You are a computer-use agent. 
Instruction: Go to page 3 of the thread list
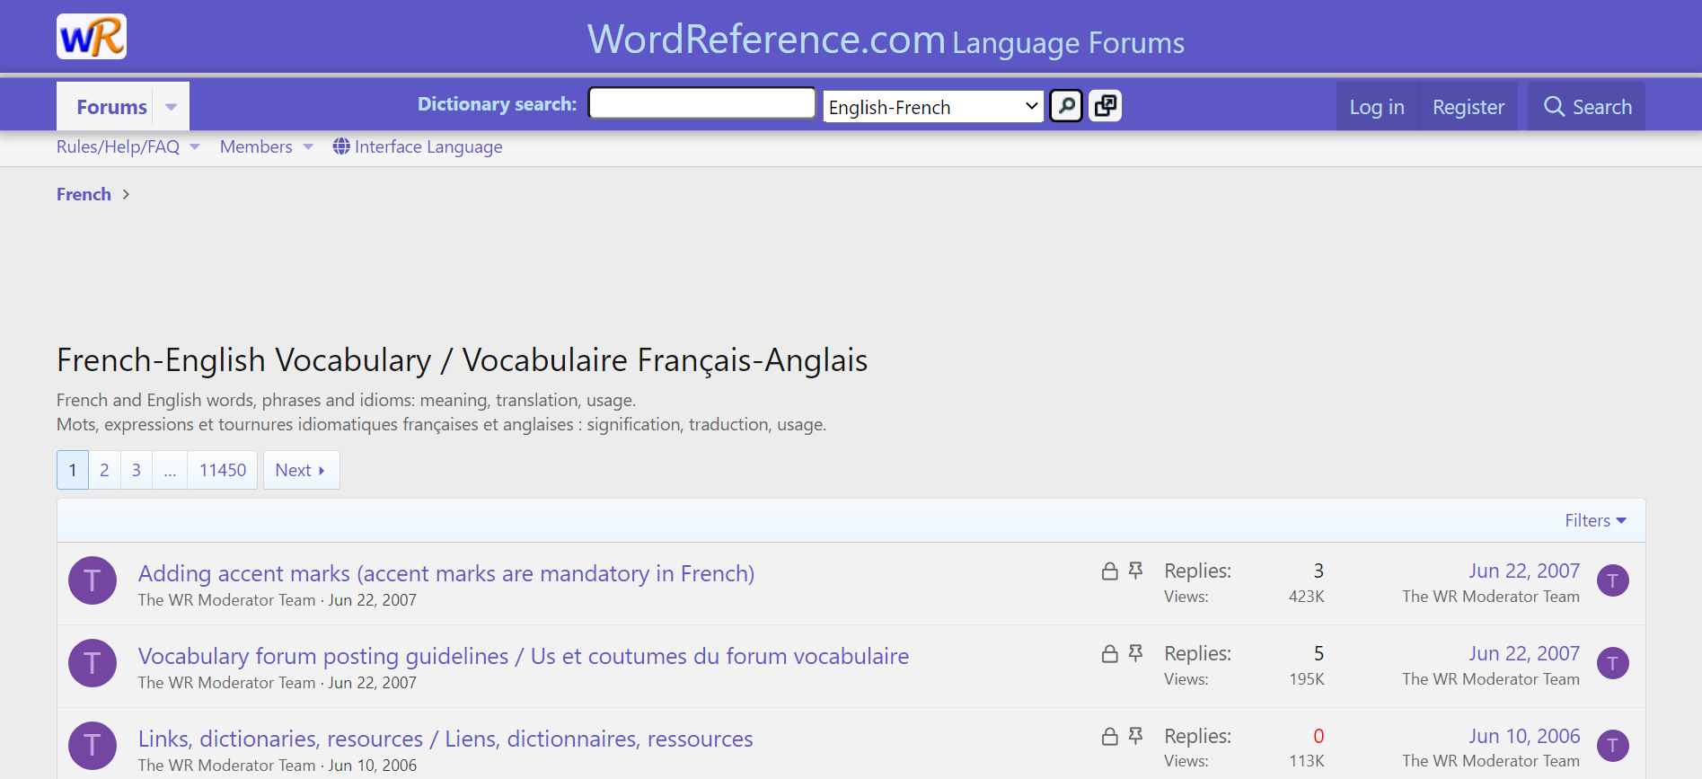137,470
